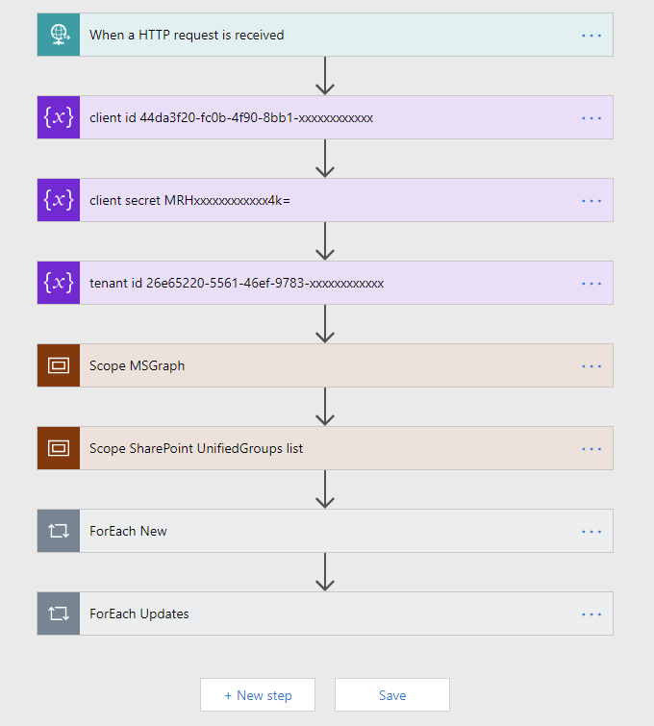Open the Scope MSGraph ellipsis menu

click(x=591, y=365)
